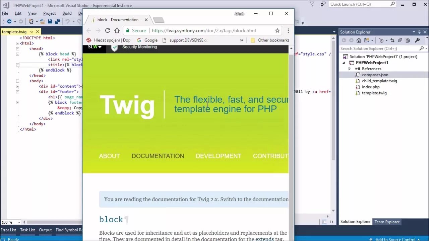The image size is (429, 241).
Task: Expand the References node
Action: pos(349,69)
